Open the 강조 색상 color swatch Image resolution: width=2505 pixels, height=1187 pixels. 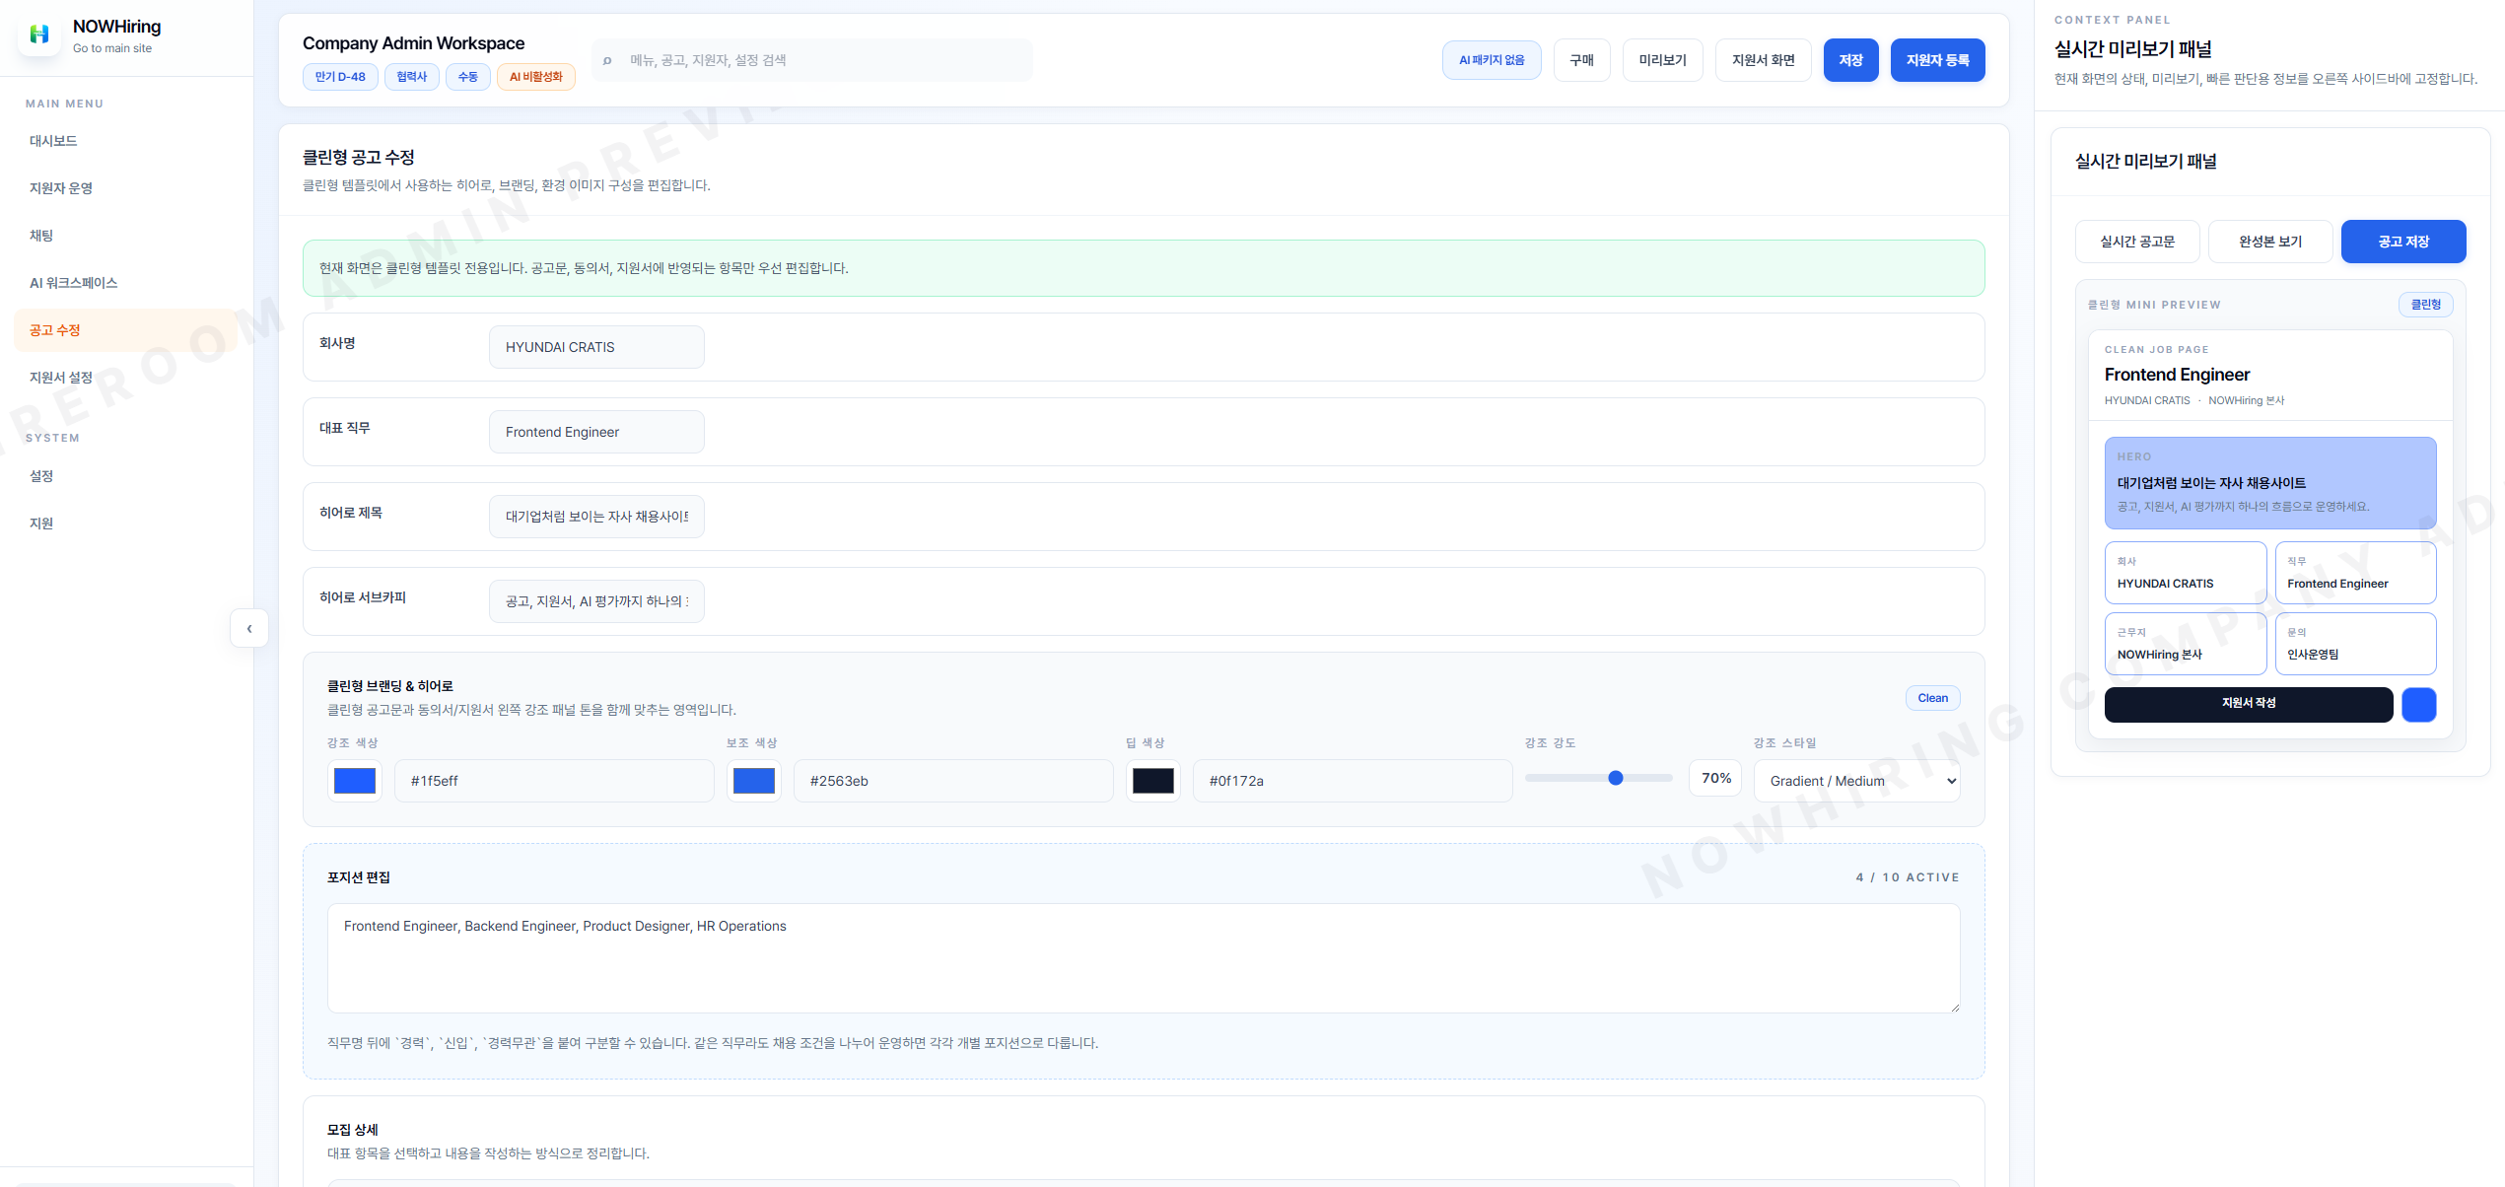(x=355, y=781)
